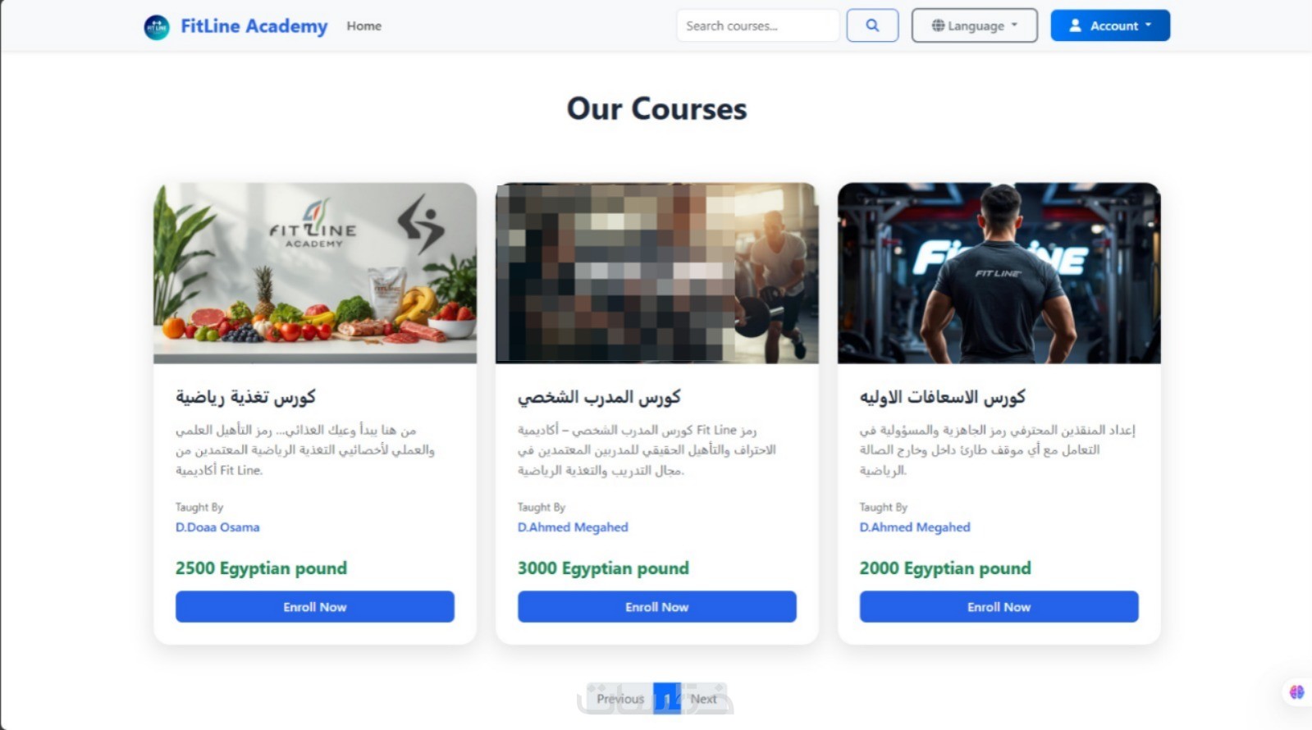
Task: Click the magnifier search button
Action: point(872,25)
